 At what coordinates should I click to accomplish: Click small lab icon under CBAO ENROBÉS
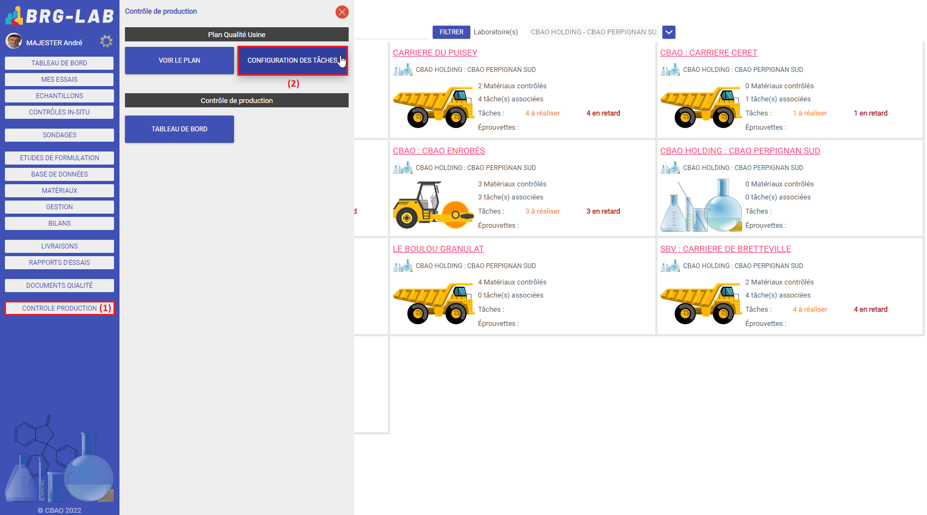click(x=403, y=168)
